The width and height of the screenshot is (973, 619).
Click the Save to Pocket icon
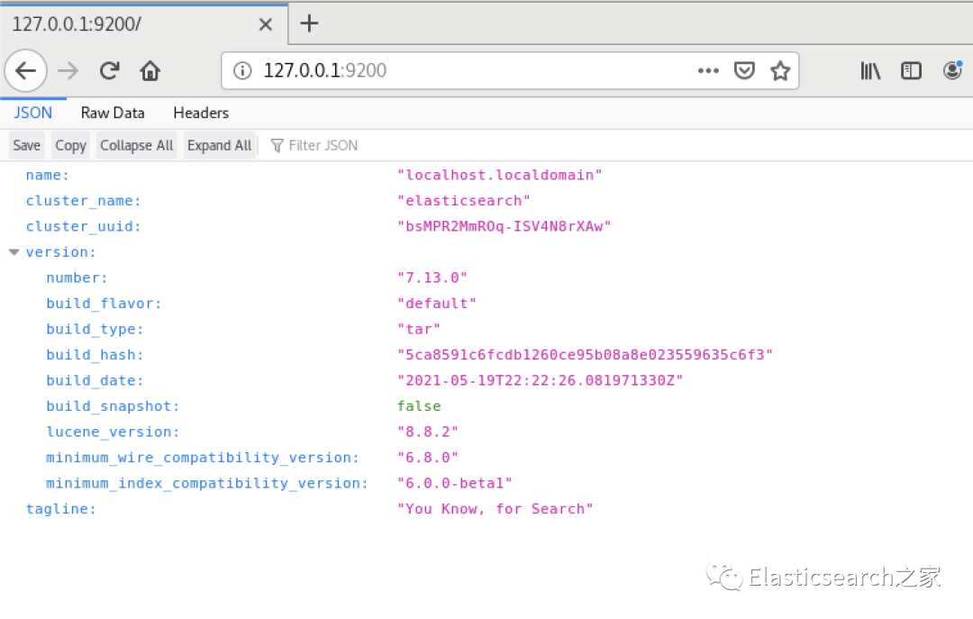[x=744, y=71]
